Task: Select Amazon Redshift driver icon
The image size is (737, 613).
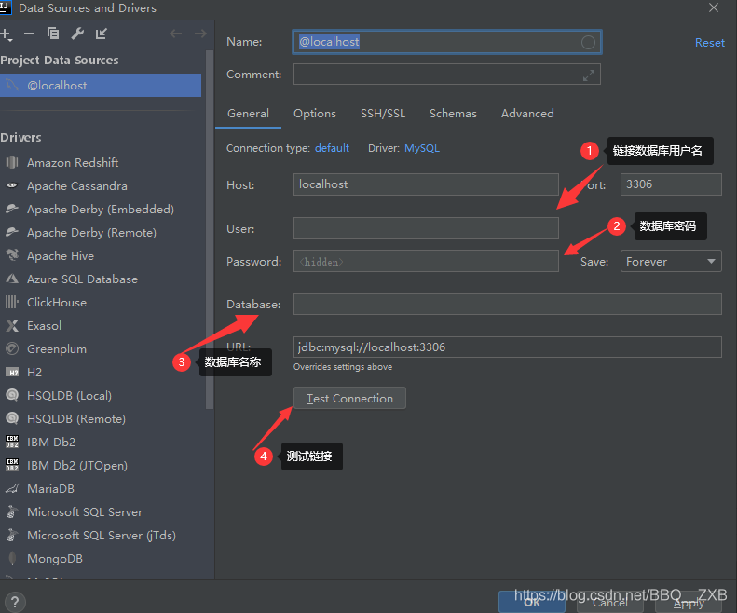Action: 12,163
